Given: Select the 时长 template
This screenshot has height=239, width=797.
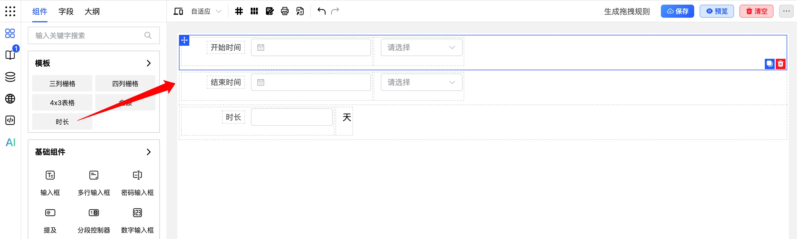Looking at the screenshot, I should click(62, 122).
